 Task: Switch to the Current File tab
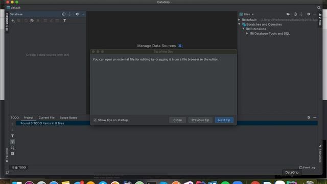(46, 118)
